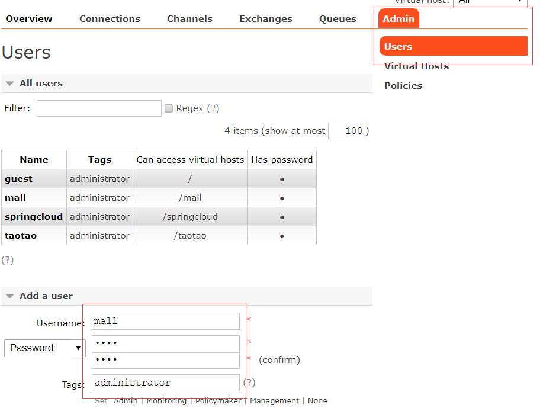Click the Filter input field

(99, 108)
